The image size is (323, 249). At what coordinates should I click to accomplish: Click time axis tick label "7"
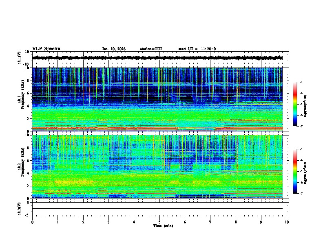pyautogui.click(x=210, y=222)
